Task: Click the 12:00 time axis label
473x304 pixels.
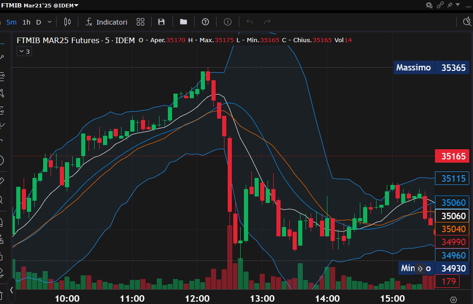Action: [197, 299]
